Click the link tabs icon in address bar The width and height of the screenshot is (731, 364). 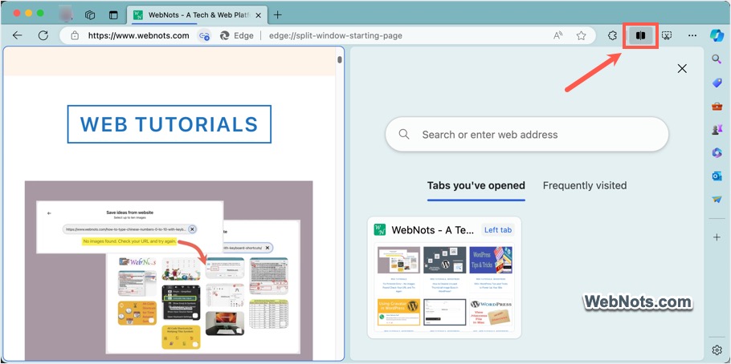(x=204, y=36)
